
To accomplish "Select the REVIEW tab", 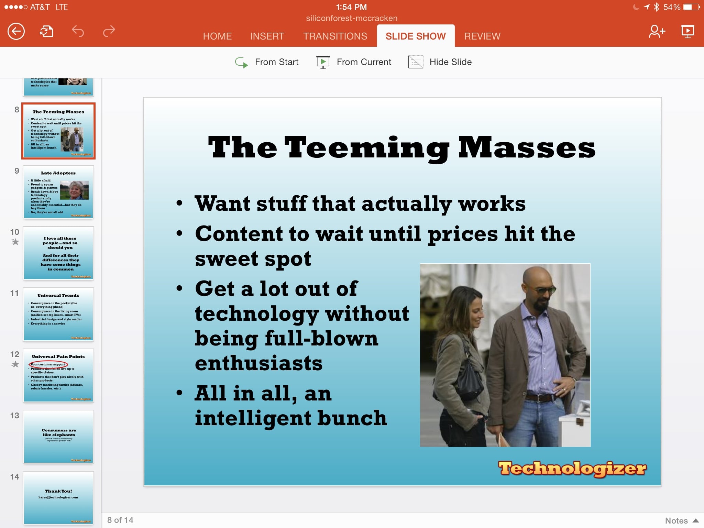I will pyautogui.click(x=482, y=36).
